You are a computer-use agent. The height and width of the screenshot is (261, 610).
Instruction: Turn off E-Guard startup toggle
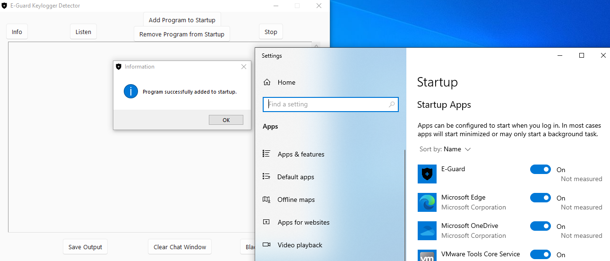pos(541,169)
